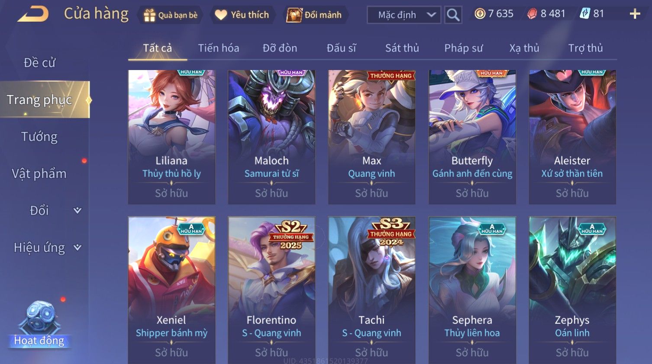Open the Hoạt động activity icon
The height and width of the screenshot is (364, 652).
[x=39, y=324]
